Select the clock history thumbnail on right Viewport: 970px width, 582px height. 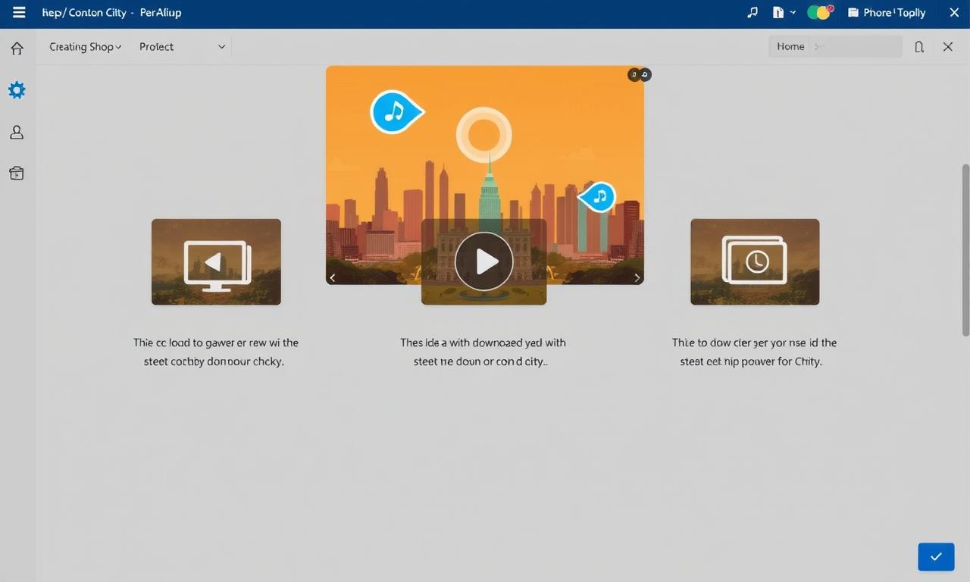point(755,261)
